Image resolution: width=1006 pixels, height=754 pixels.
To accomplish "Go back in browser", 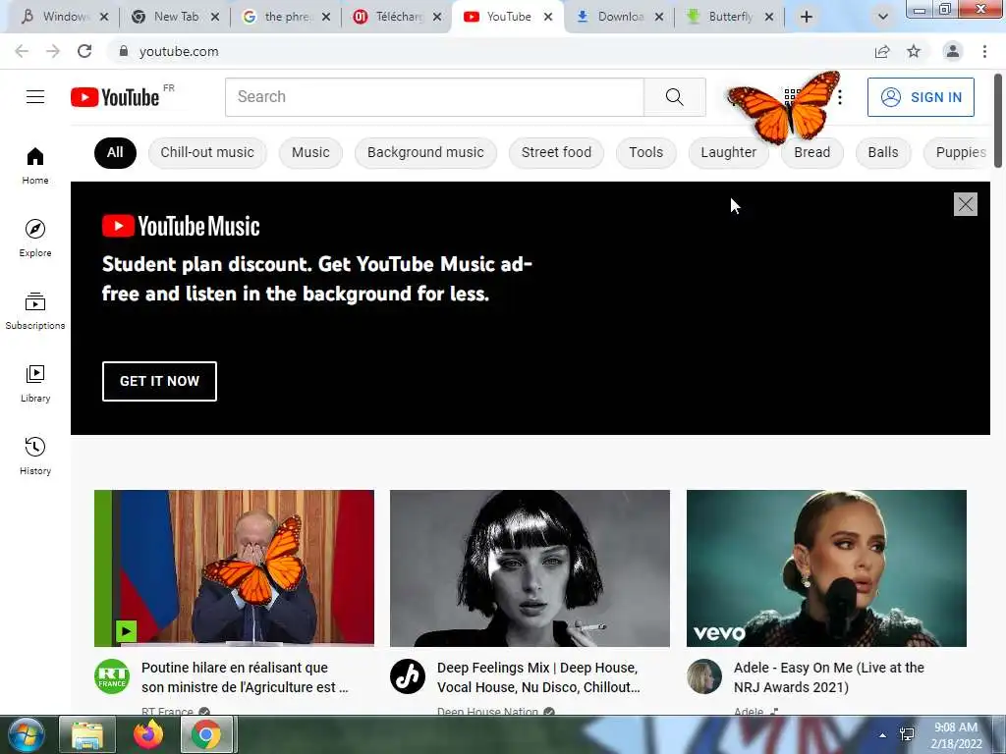I will click(22, 51).
